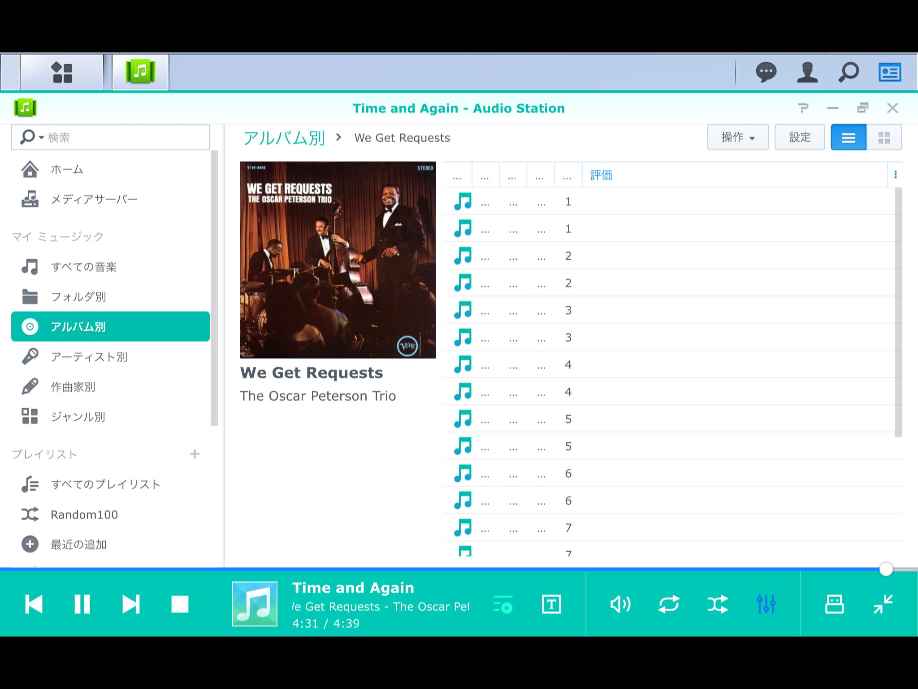Click the playback progress slider handle
This screenshot has height=689, width=918.
click(x=886, y=569)
